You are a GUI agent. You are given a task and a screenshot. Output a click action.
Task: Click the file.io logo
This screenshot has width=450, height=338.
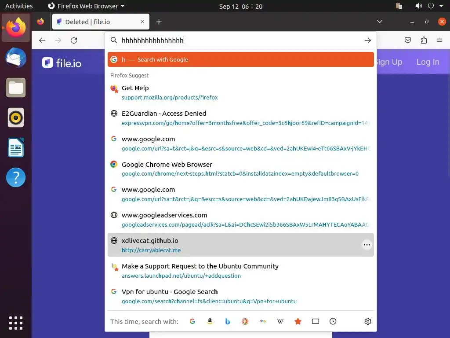pos(62,62)
